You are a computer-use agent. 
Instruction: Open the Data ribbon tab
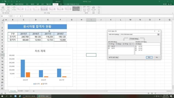(32, 4)
